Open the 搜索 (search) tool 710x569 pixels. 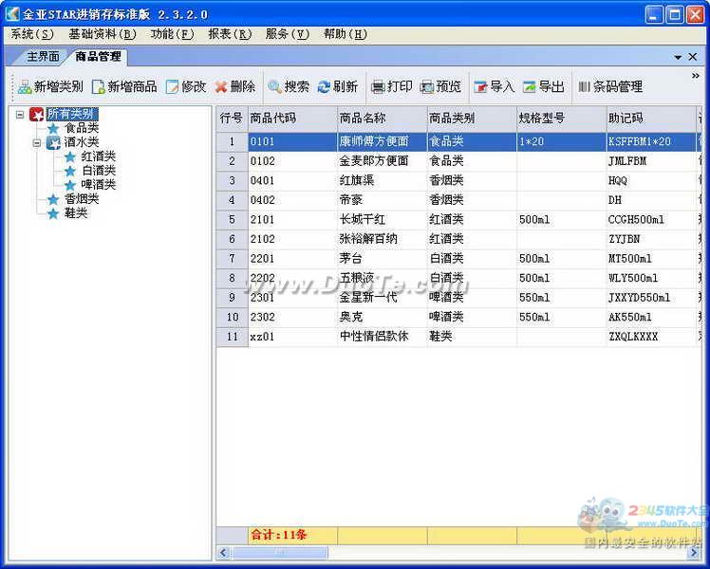coord(275,87)
